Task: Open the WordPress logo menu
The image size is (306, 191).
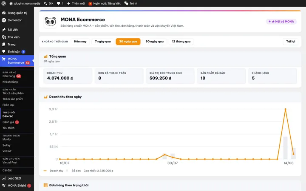Action: [3, 3]
